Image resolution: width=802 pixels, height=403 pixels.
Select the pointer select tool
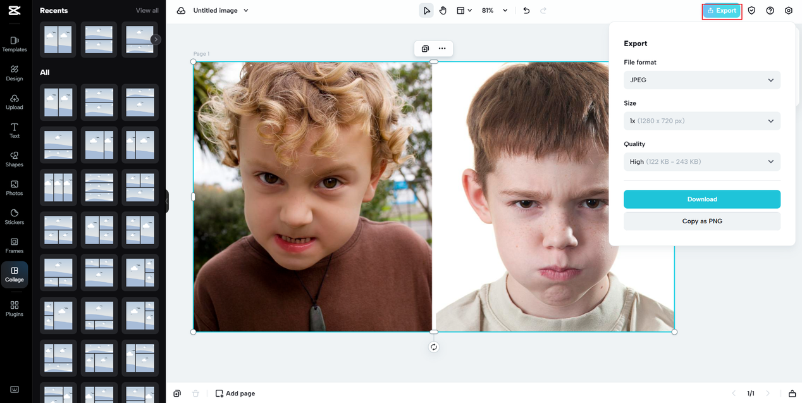pyautogui.click(x=426, y=11)
